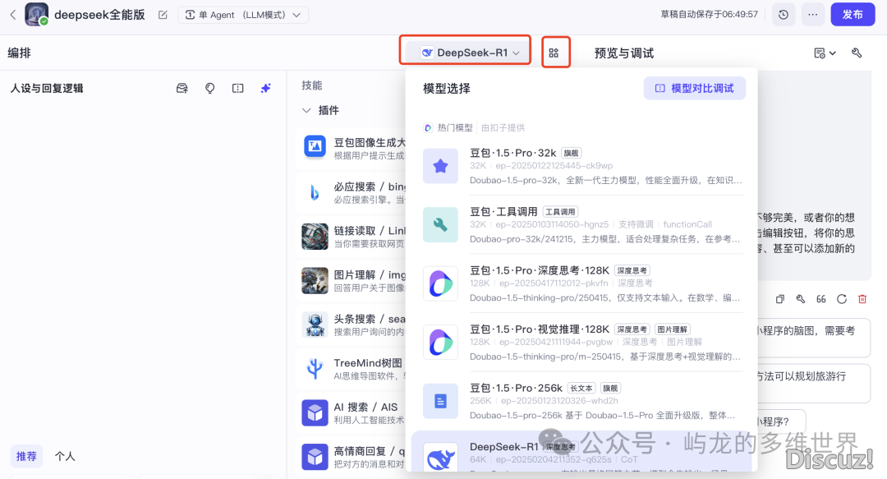Open the three-dot more options menu
This screenshot has width=887, height=479.
[x=812, y=15]
